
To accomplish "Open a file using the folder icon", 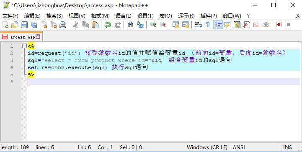I will tap(15, 25).
